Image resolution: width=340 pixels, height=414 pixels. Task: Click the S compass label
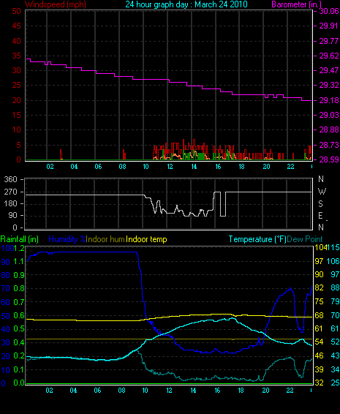click(320, 204)
